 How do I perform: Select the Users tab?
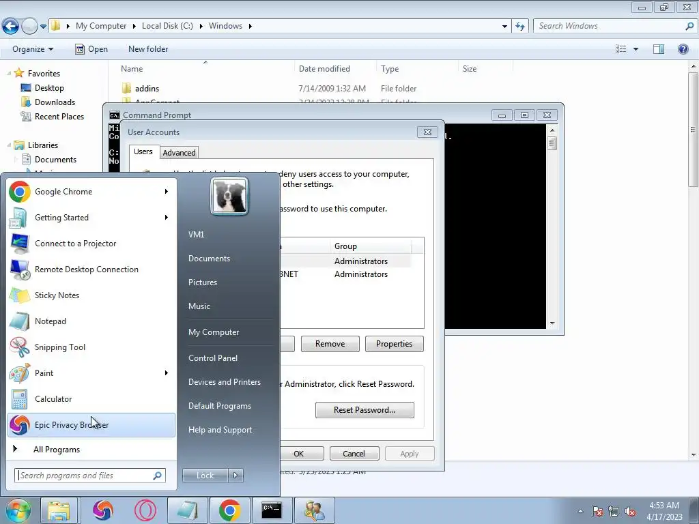(x=143, y=151)
